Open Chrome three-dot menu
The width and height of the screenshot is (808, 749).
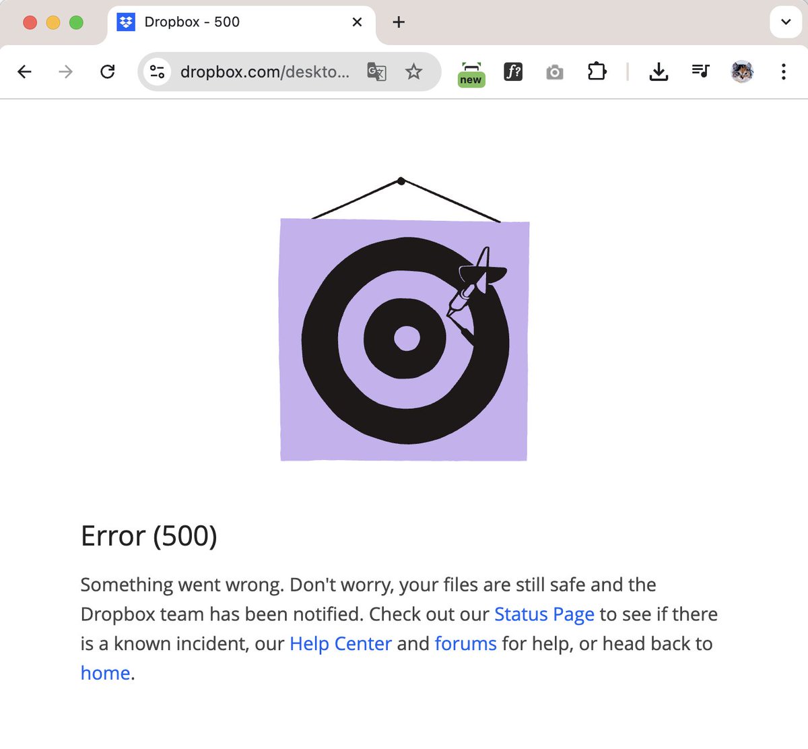coord(783,71)
